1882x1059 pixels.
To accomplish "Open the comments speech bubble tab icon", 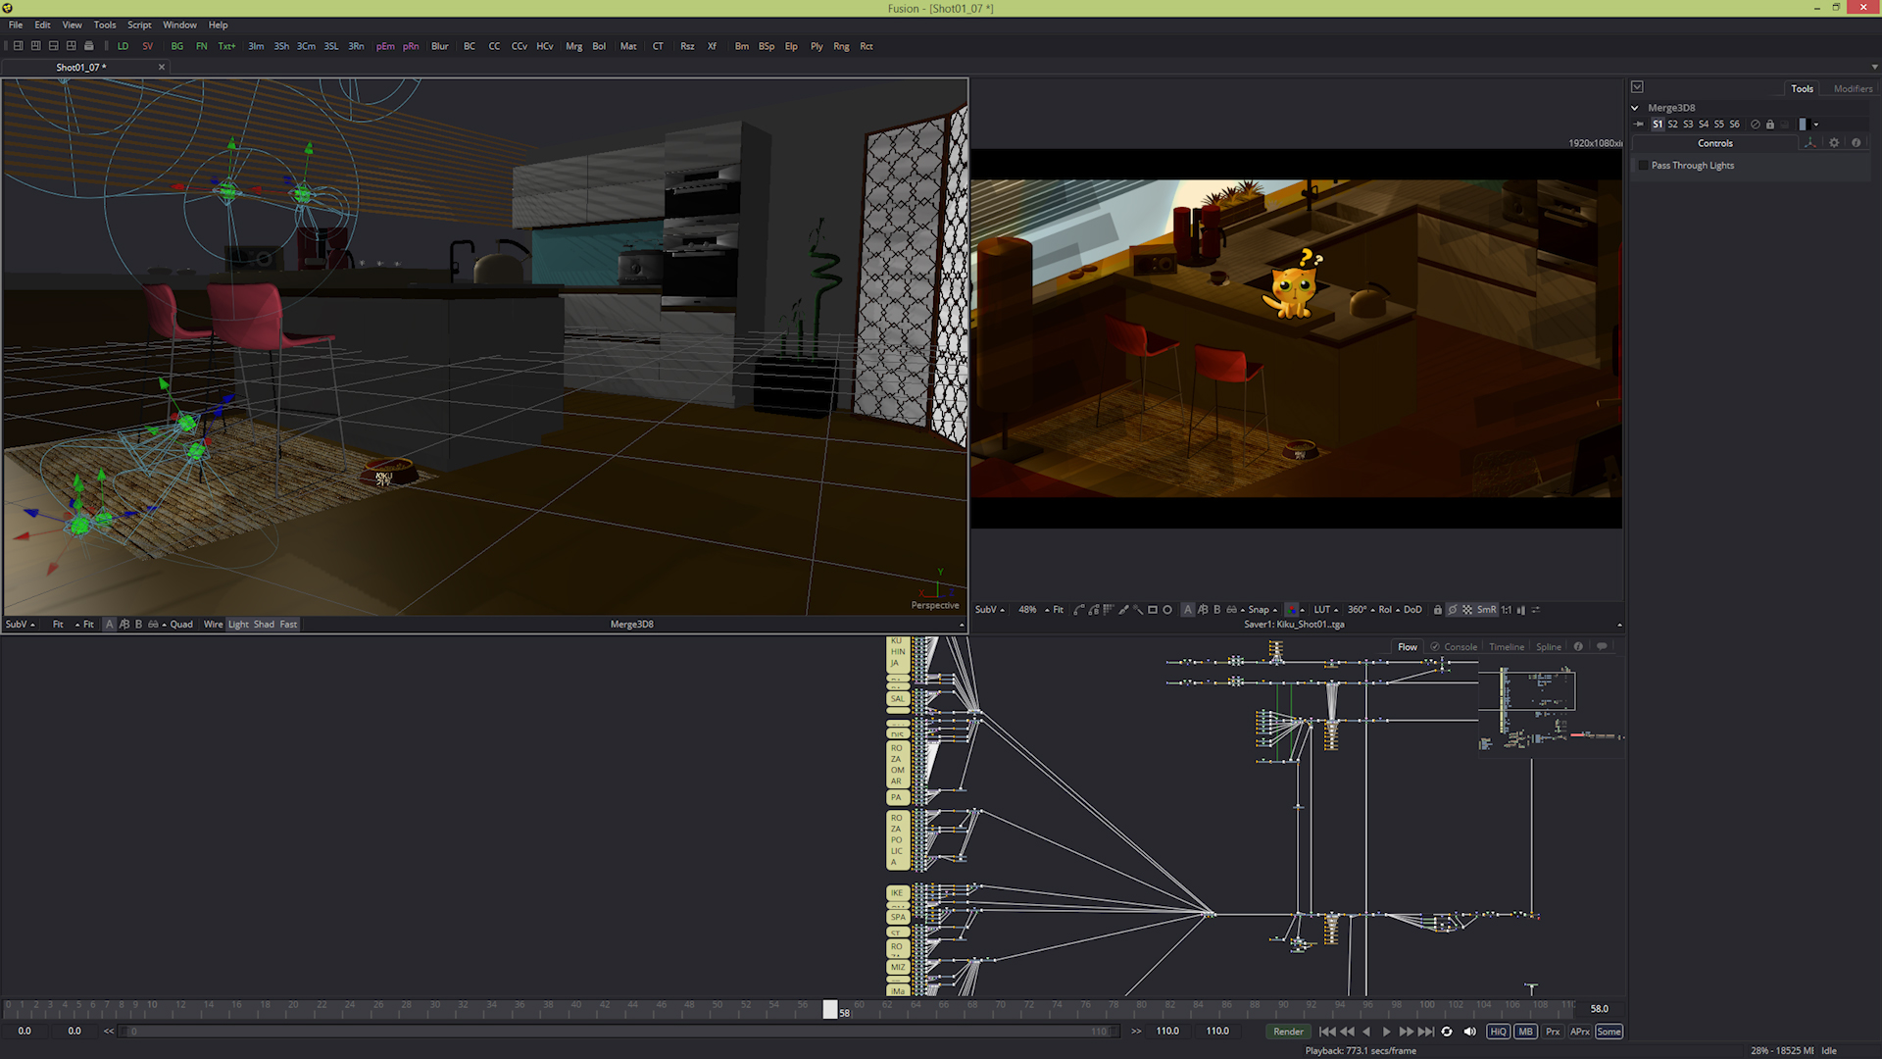I will (1602, 646).
